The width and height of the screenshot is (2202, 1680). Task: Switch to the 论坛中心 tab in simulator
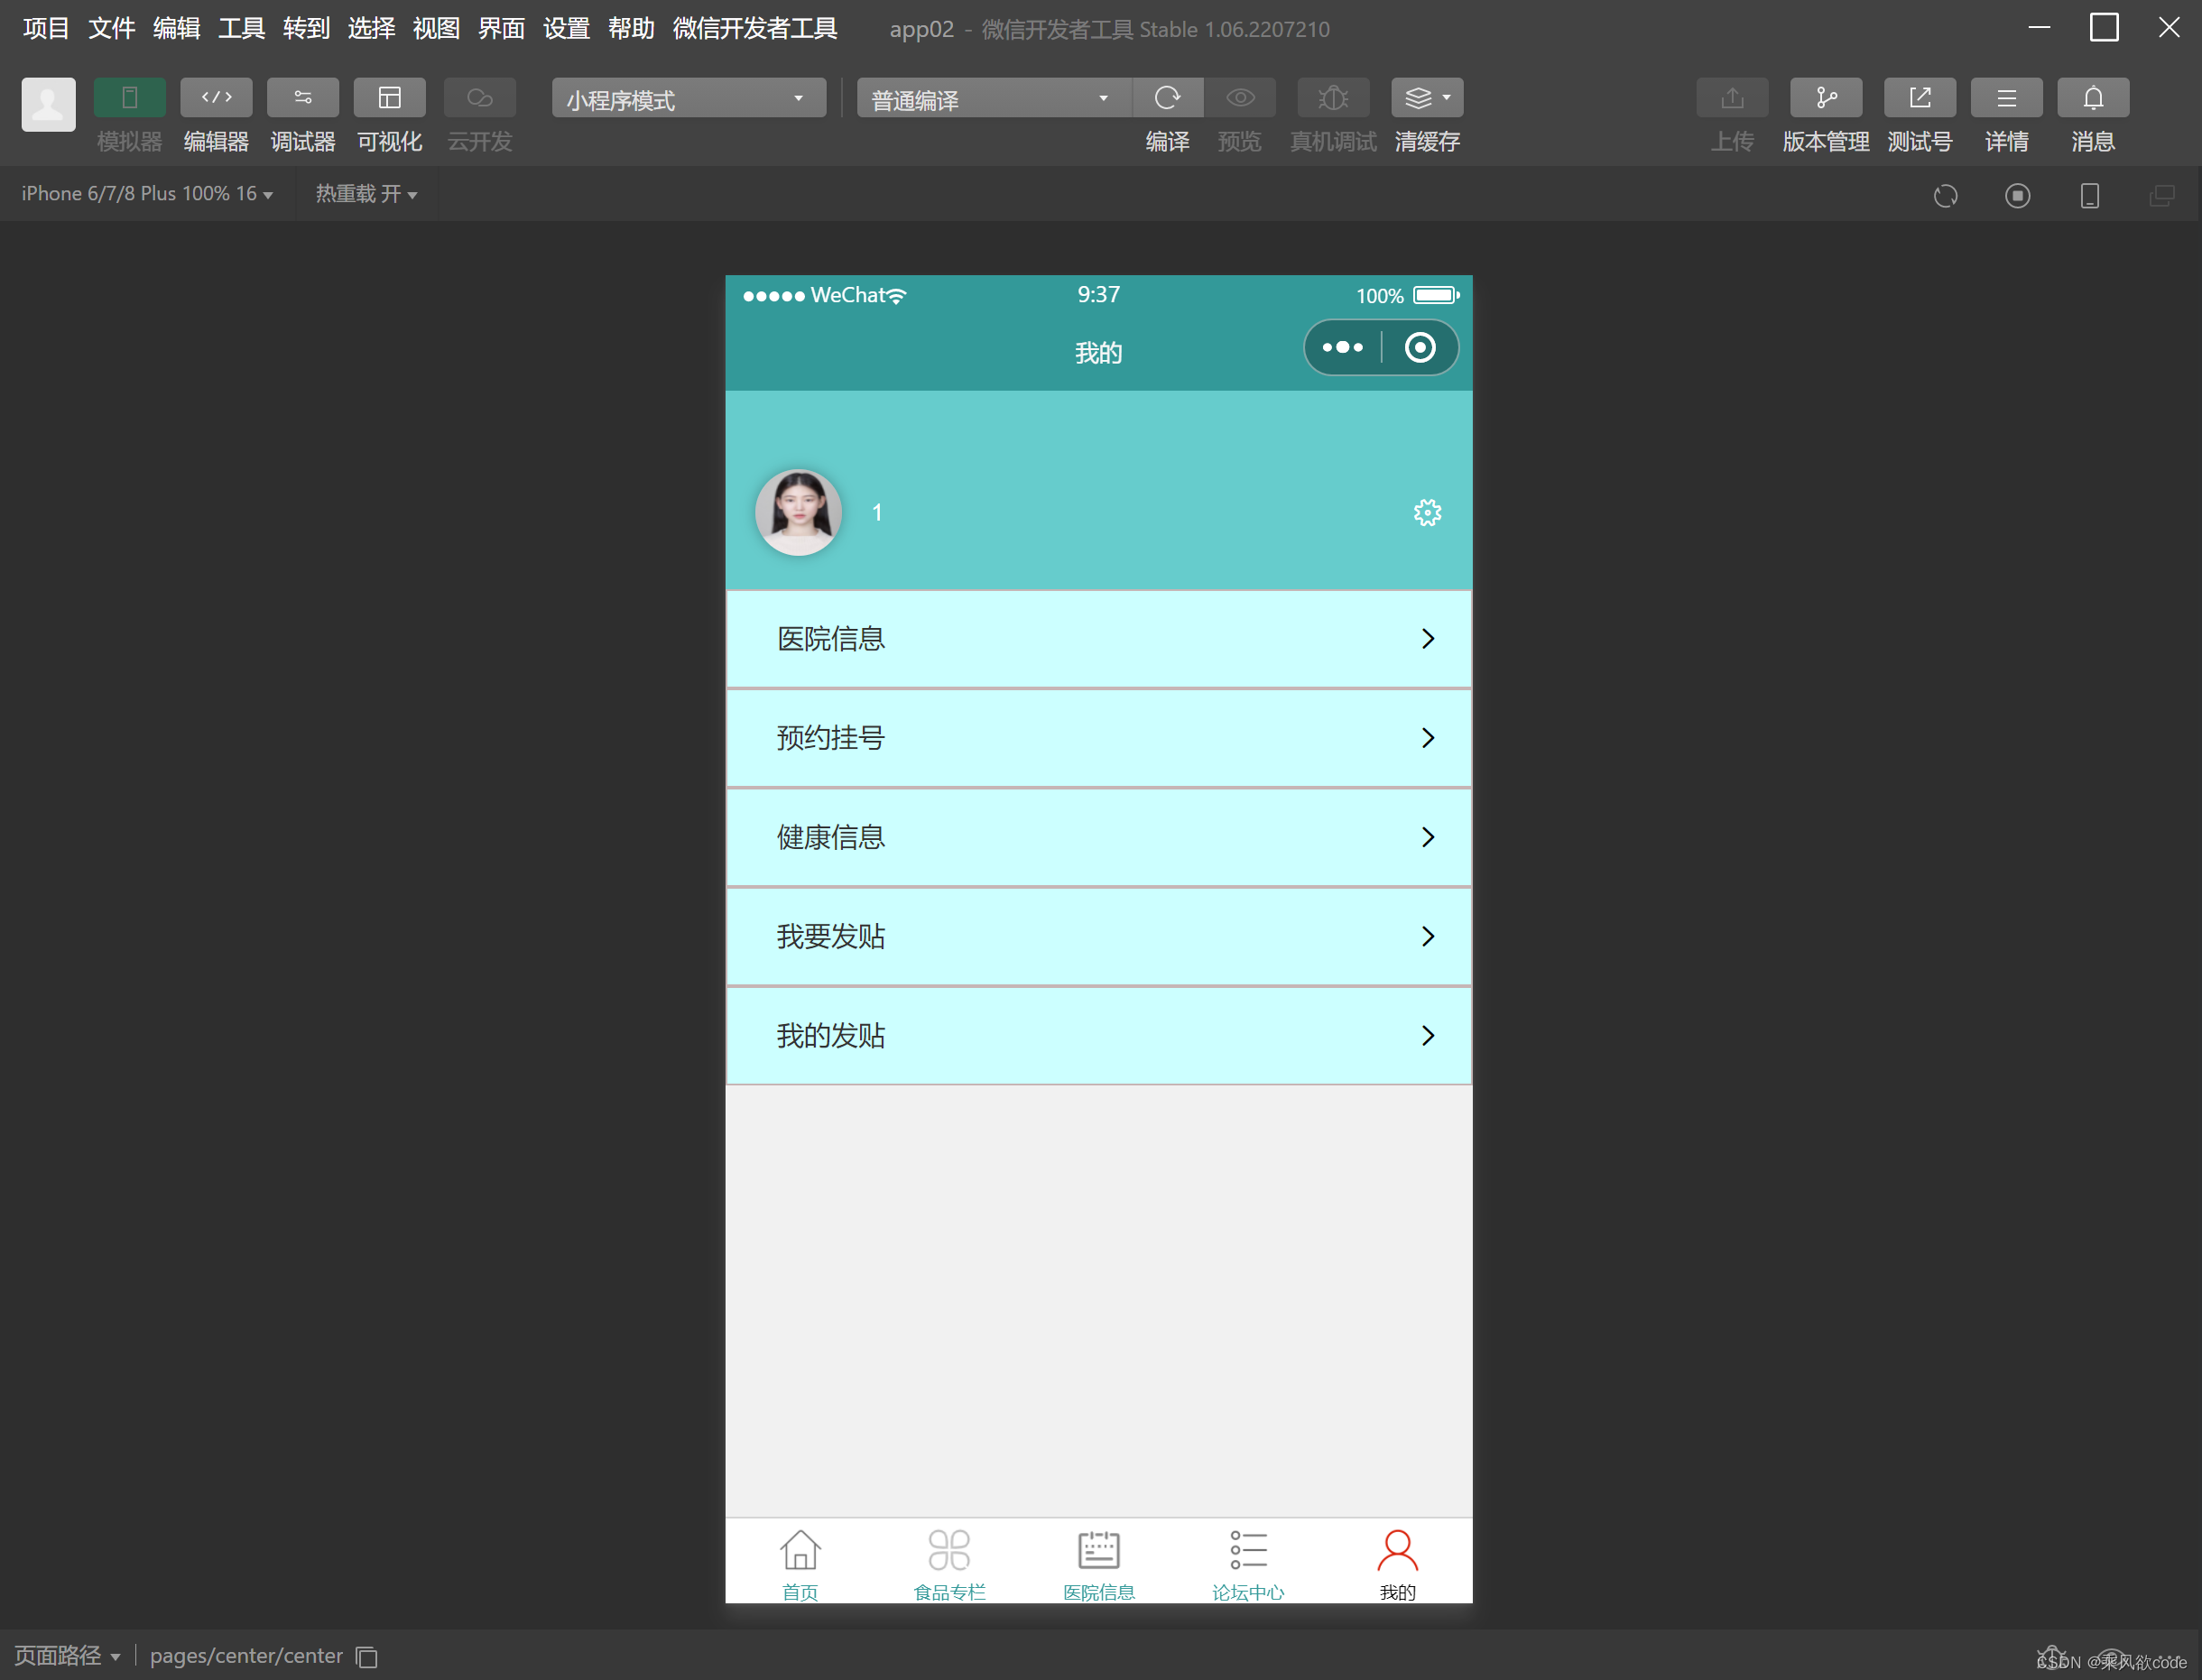(1248, 1560)
